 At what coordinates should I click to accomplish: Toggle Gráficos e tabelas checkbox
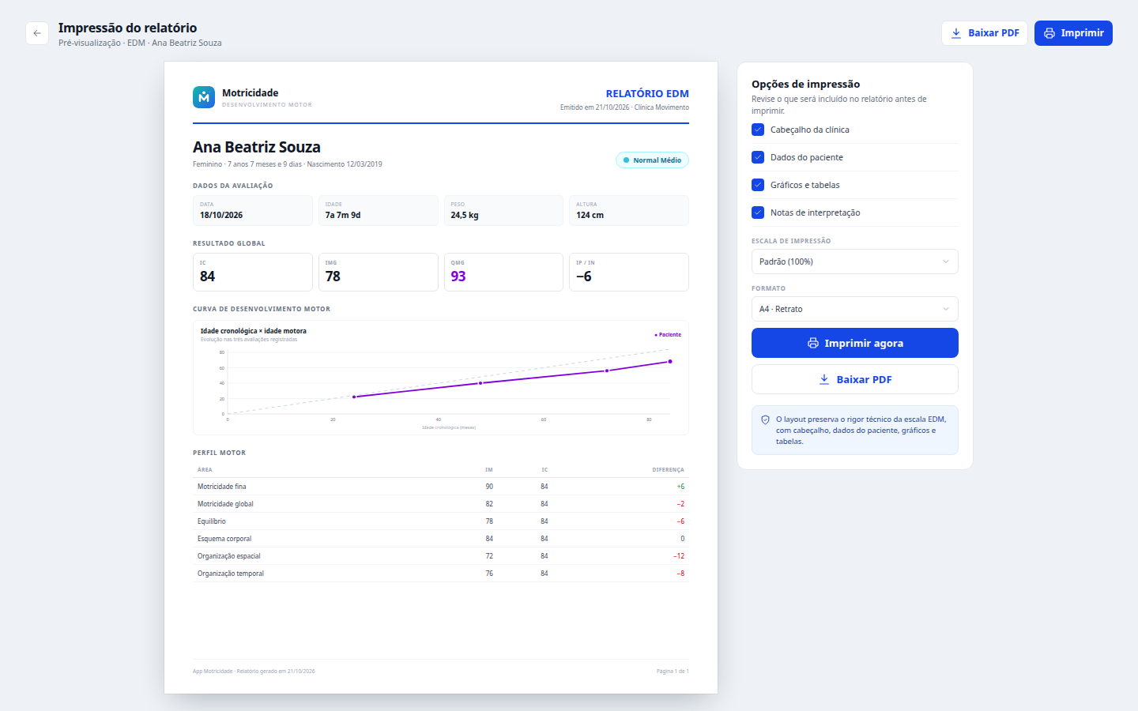click(758, 185)
